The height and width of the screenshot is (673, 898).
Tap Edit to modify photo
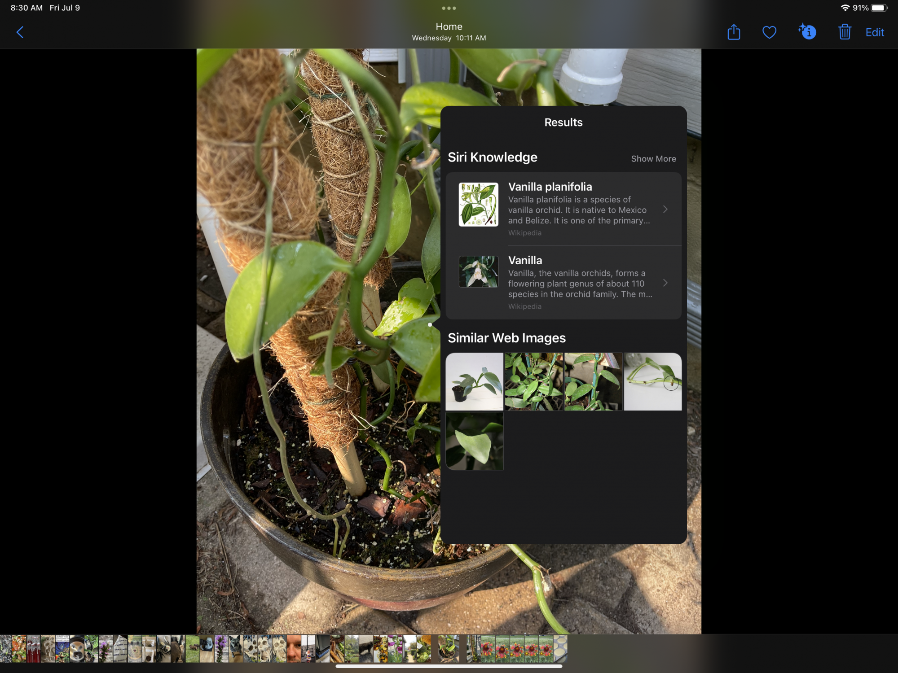[875, 32]
